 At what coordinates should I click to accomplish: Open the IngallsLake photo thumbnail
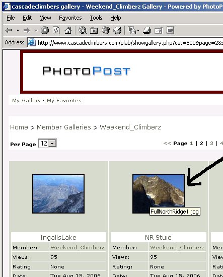pyautogui.click(x=58, y=193)
